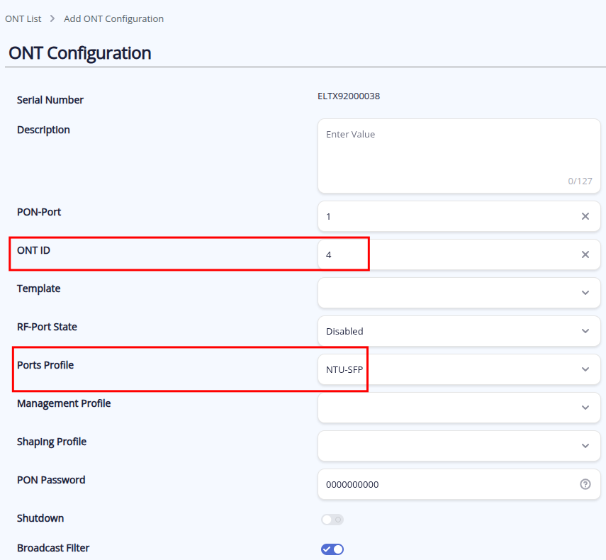Click the ONT Configuration heading

80,53
